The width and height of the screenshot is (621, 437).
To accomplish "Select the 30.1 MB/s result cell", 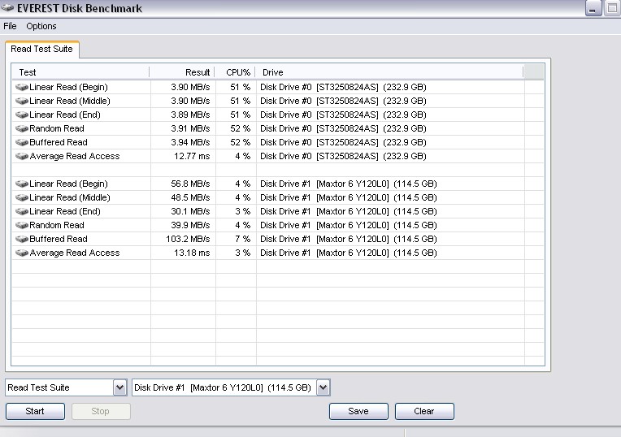I will click(x=190, y=212).
